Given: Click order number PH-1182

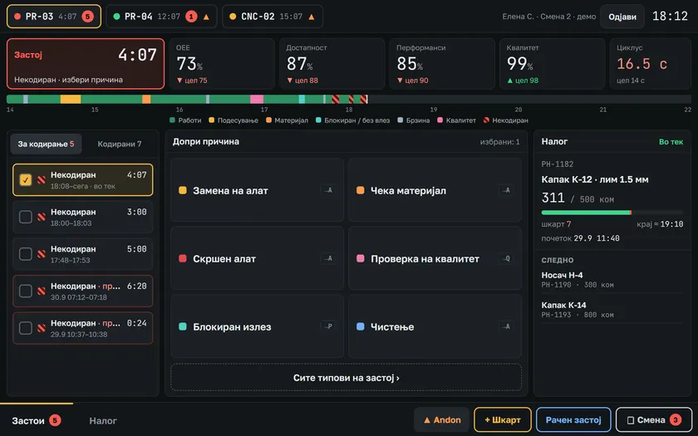Looking at the screenshot, I should pos(558,164).
